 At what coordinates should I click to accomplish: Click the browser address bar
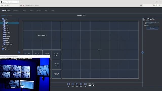81,5
